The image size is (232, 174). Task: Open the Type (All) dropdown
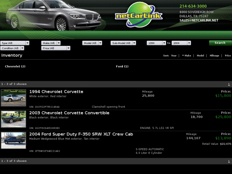click(15, 43)
